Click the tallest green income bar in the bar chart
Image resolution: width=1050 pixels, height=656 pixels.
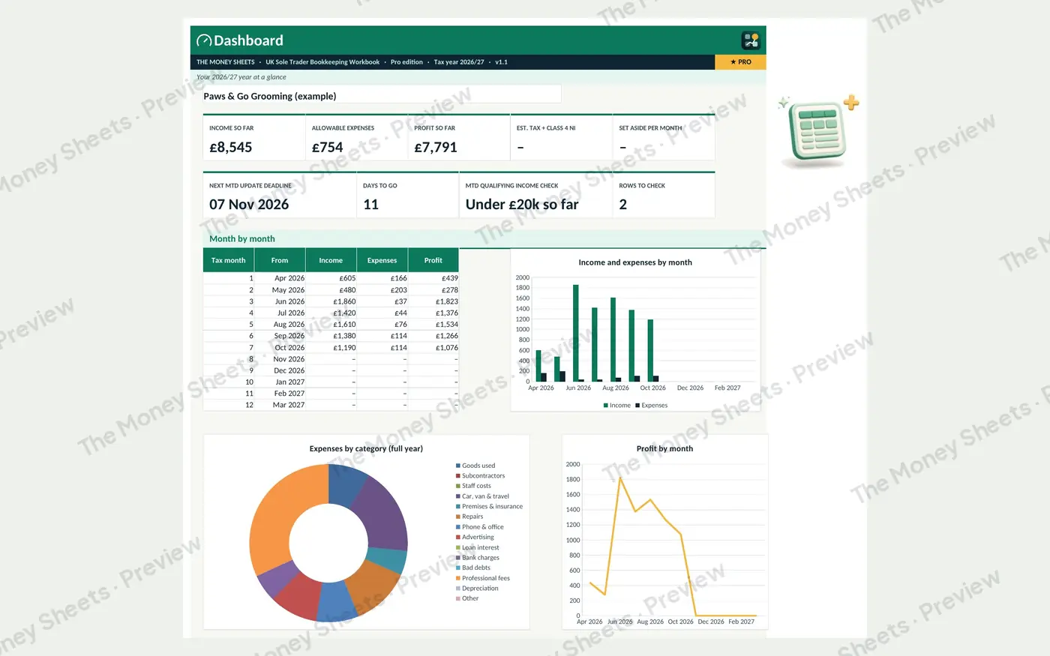point(576,333)
